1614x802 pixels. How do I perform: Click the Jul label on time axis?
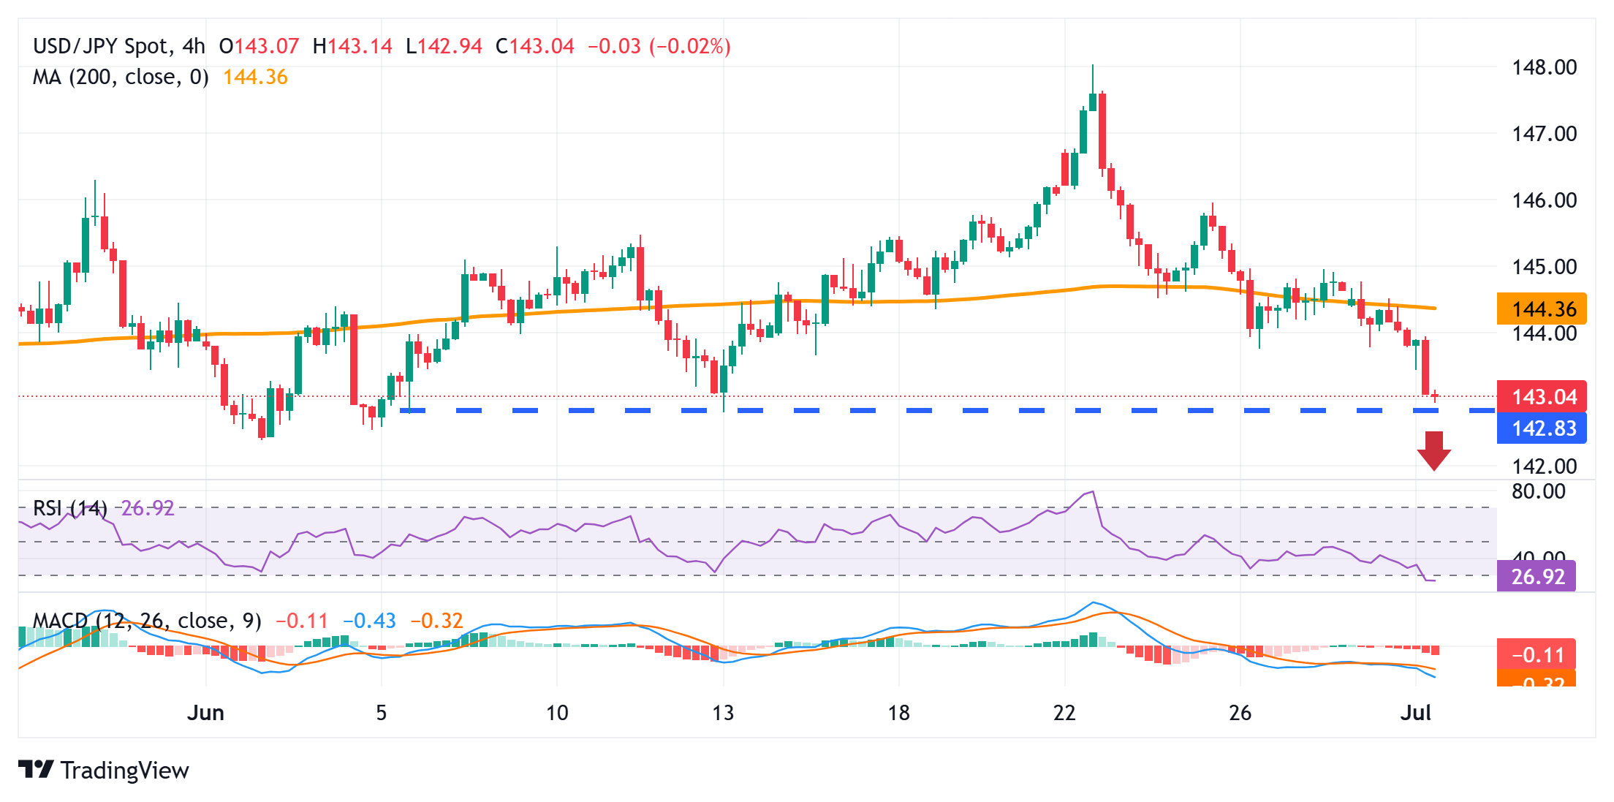1415,712
